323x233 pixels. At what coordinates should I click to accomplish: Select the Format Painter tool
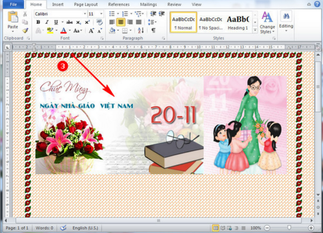pyautogui.click(x=25, y=31)
